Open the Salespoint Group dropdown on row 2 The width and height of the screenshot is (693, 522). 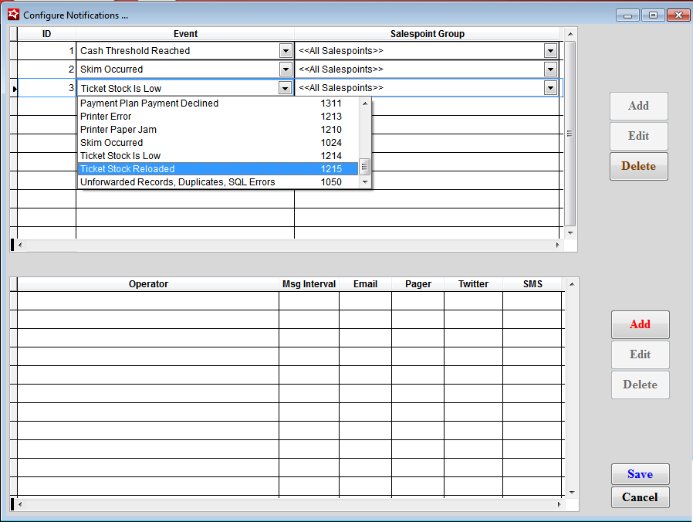click(551, 69)
